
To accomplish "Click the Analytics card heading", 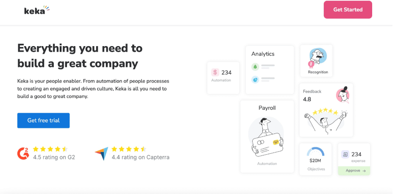I will tap(263, 54).
